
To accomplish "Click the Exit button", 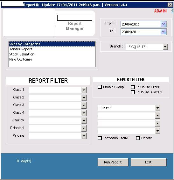I will [149, 162].
